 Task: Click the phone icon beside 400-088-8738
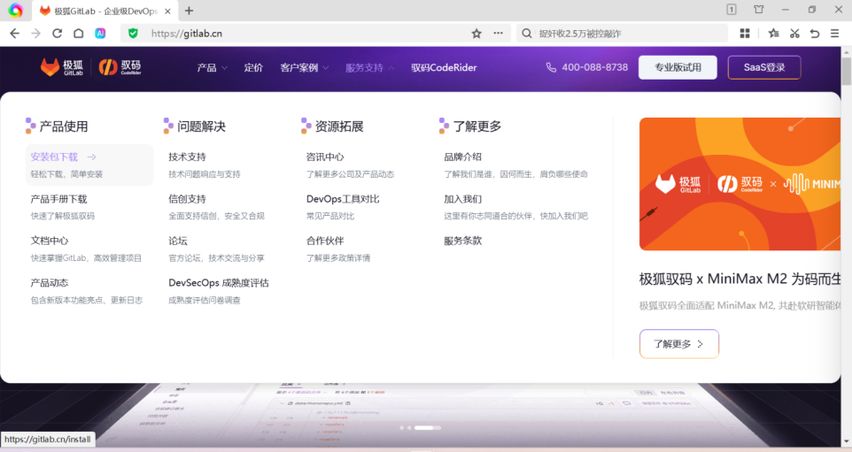click(x=551, y=67)
